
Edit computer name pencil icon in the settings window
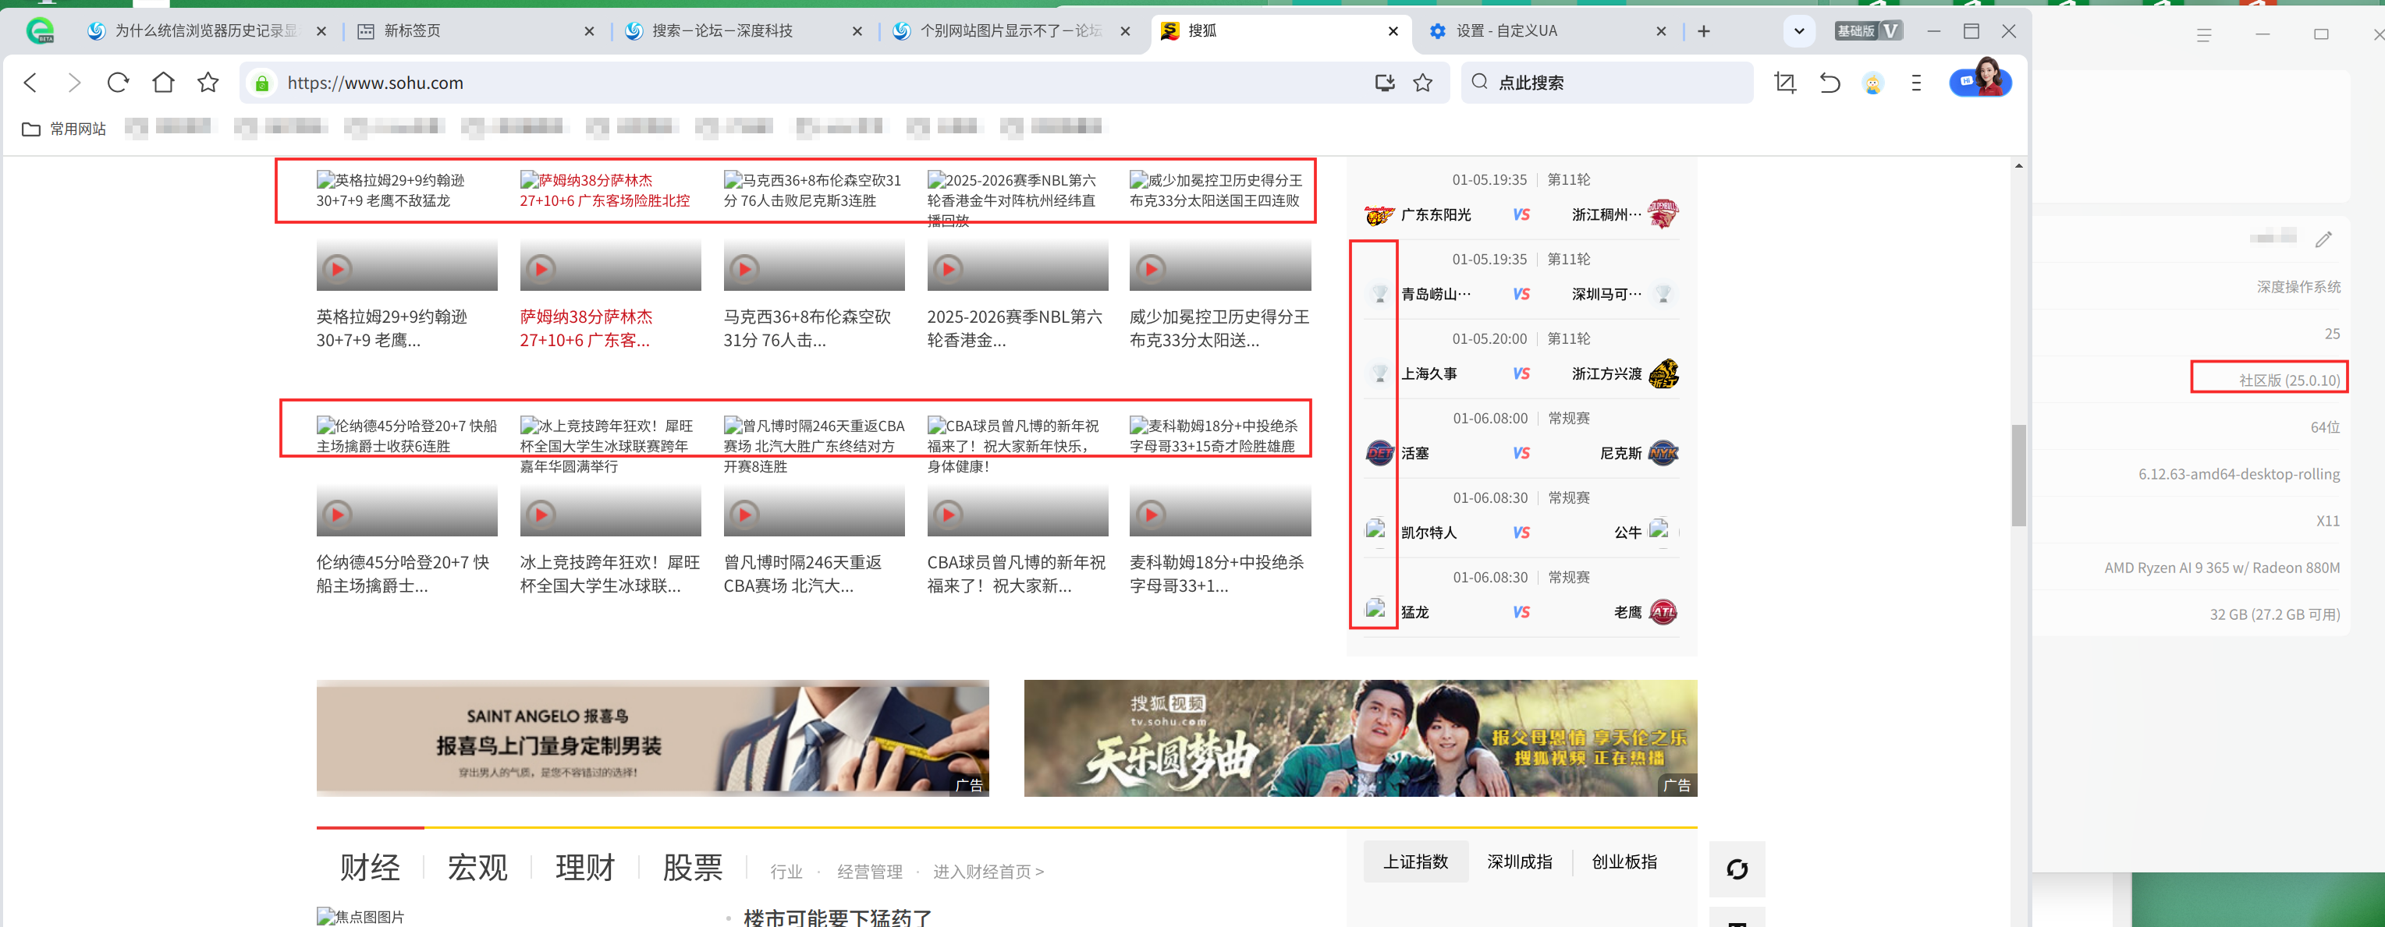click(2324, 239)
